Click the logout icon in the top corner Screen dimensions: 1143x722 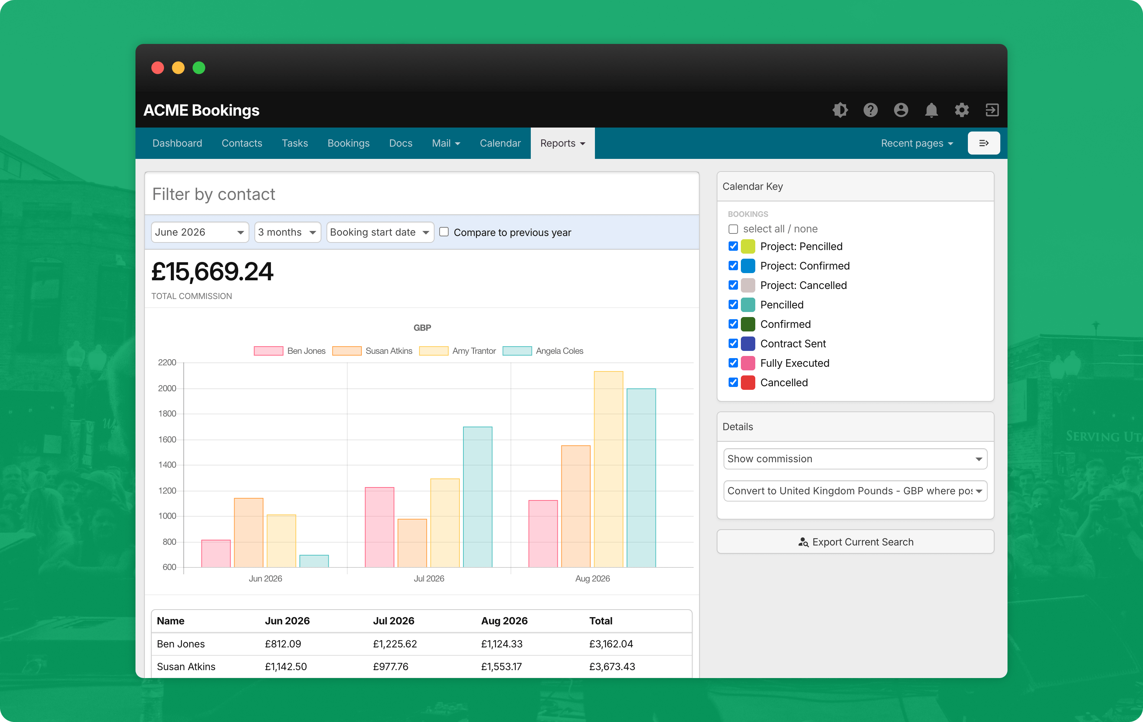click(x=992, y=110)
